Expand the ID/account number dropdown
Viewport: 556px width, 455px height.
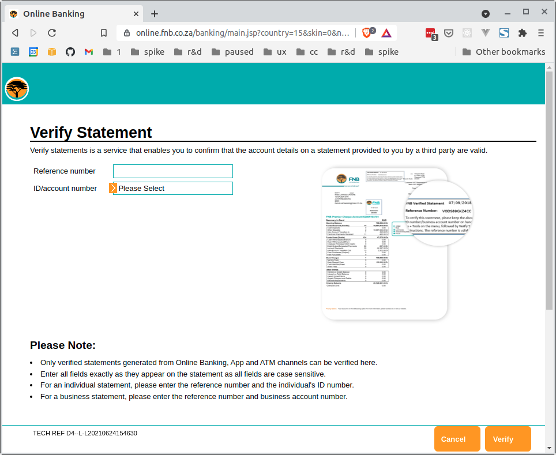(x=173, y=189)
